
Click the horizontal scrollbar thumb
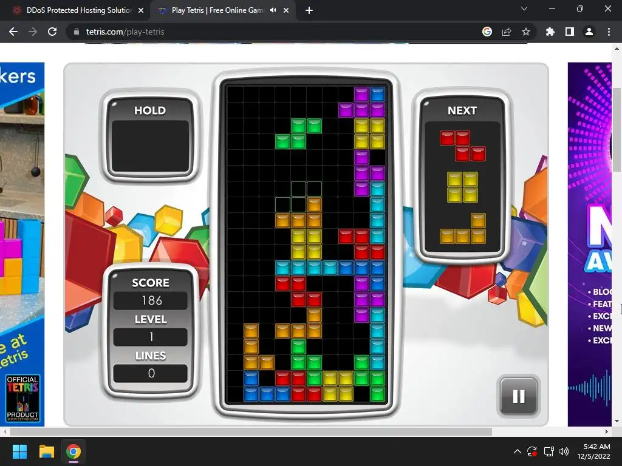tap(251, 431)
